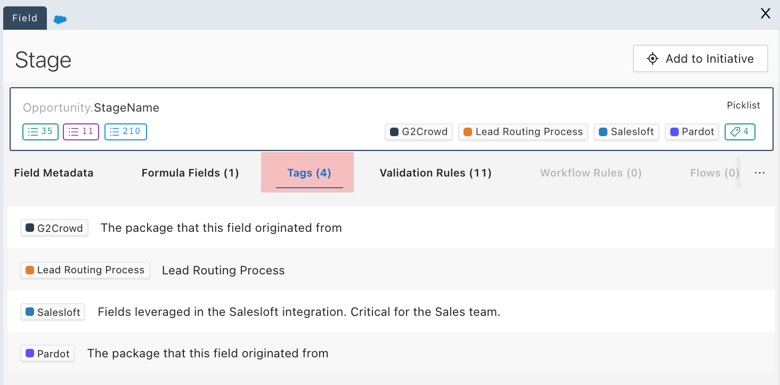This screenshot has height=385, width=780.
Task: Click the G2Crowd tag in the header
Action: pos(419,132)
